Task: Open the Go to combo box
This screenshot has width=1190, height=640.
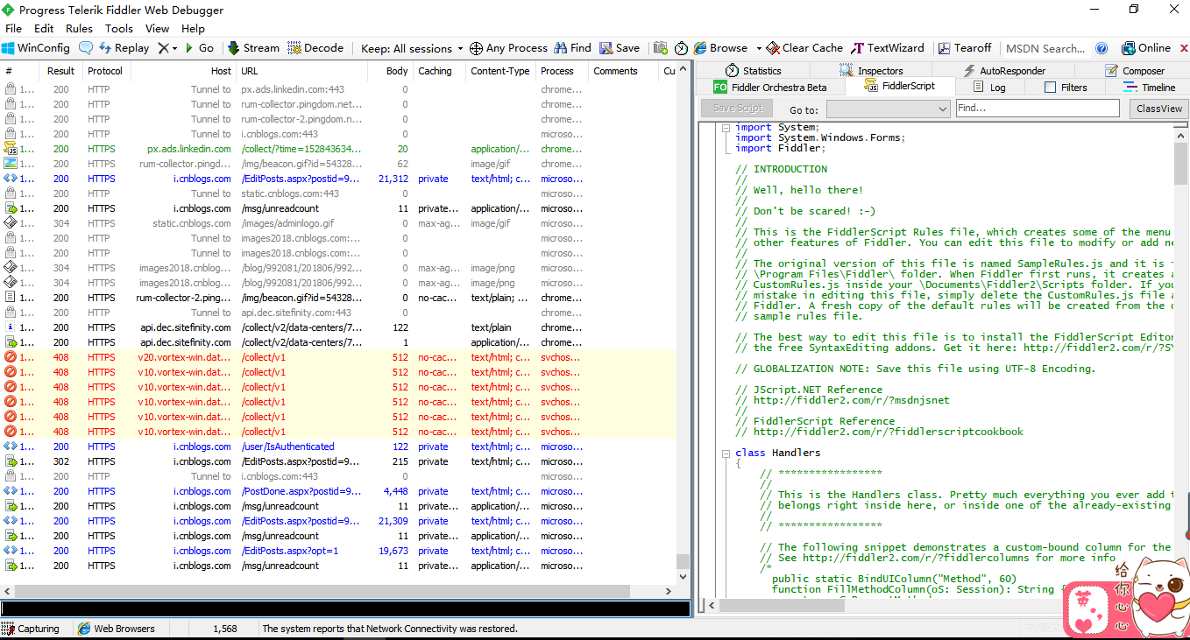Action: coord(888,109)
